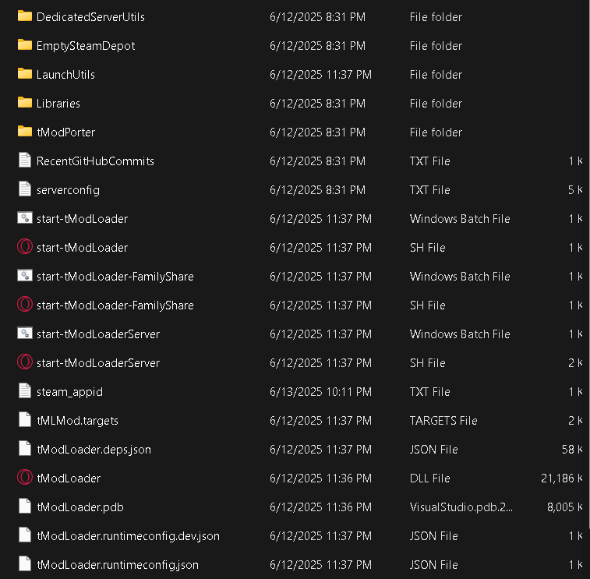Viewport: 590px width, 579px height.
Task: Click the 21,186 K size value
Action: [x=562, y=478]
